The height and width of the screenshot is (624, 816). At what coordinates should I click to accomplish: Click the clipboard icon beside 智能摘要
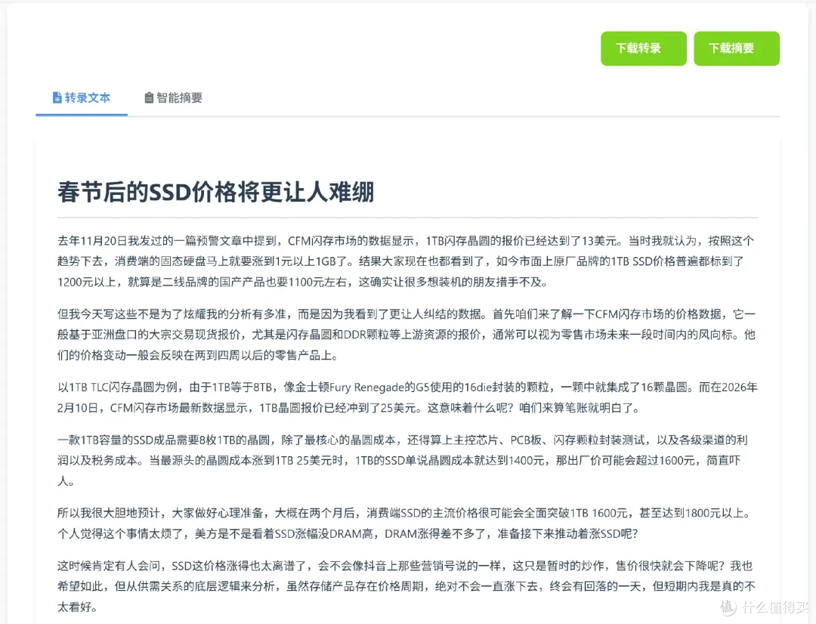tap(149, 98)
